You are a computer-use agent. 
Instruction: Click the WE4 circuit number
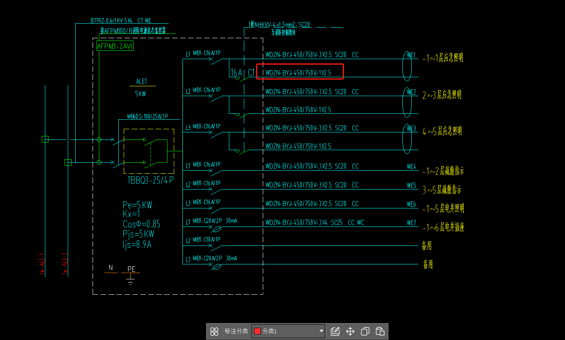(411, 167)
